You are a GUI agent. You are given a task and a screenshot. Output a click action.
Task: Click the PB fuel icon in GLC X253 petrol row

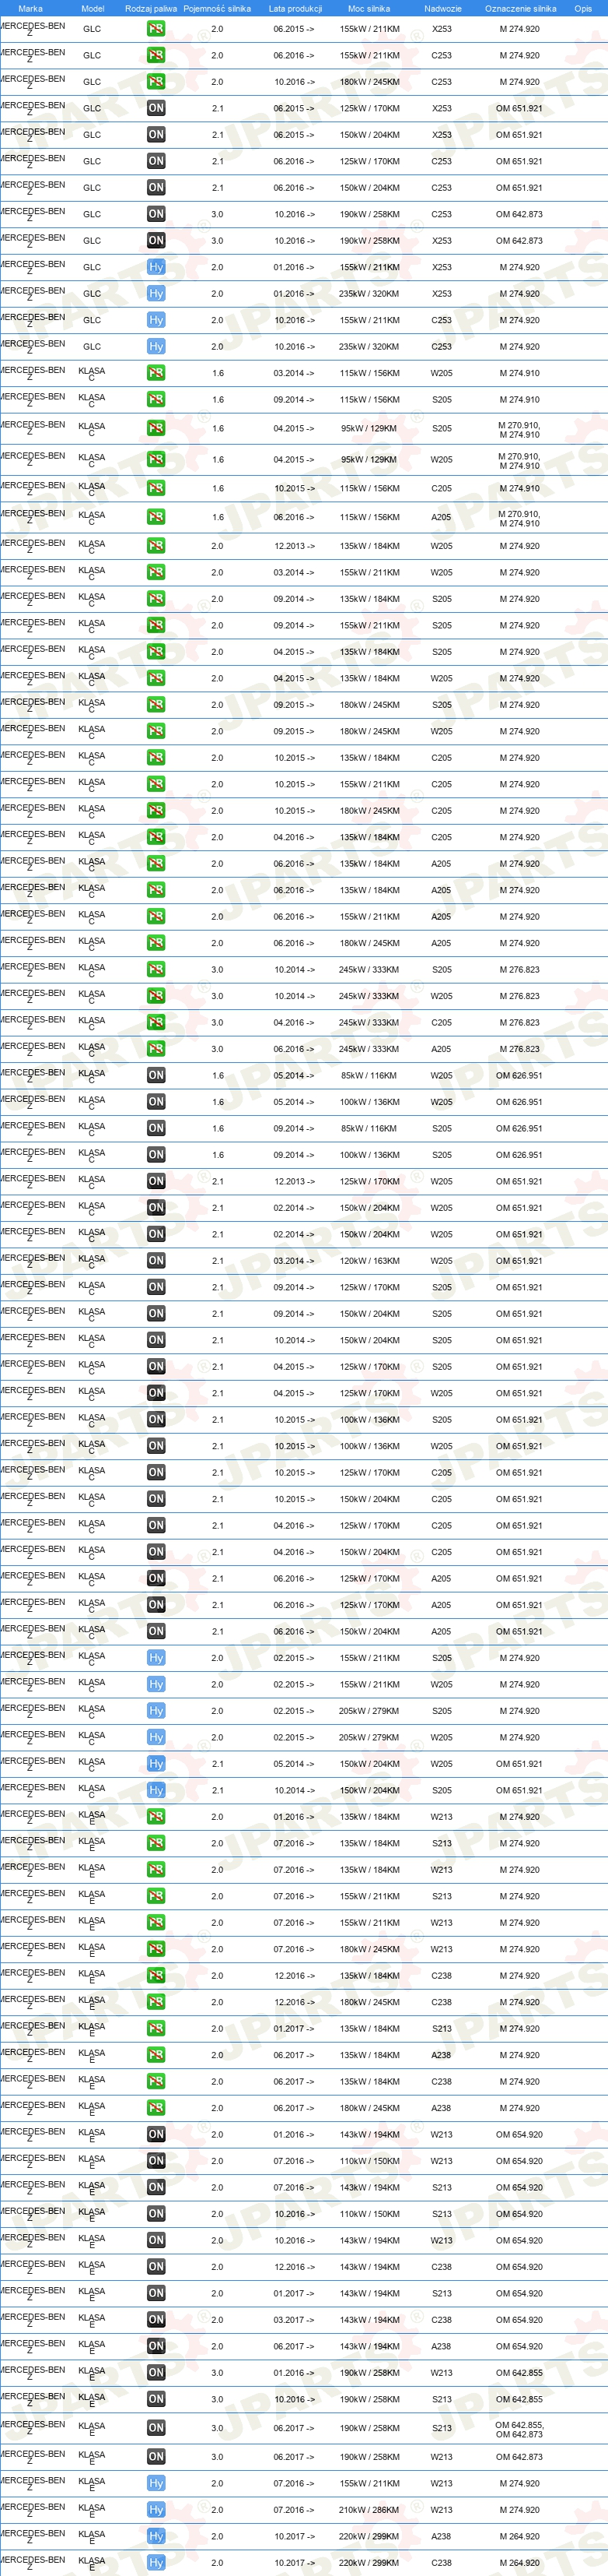155,29
